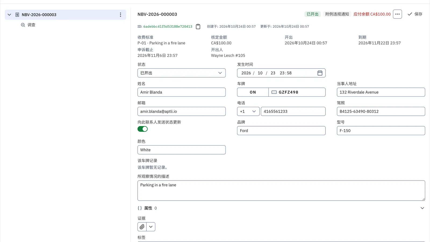Click the 品牌 field showing Ford
Viewport: 430px width, 242px height.
tap(281, 131)
